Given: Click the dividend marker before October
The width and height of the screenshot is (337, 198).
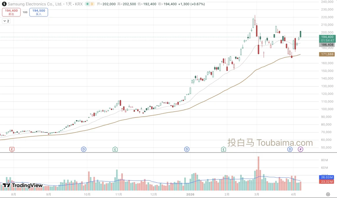Looking at the screenshot, I should pos(84,149).
